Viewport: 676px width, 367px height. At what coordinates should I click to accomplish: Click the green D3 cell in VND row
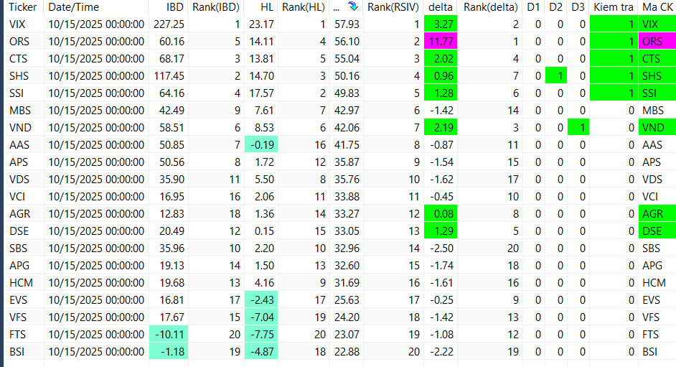(x=578, y=128)
